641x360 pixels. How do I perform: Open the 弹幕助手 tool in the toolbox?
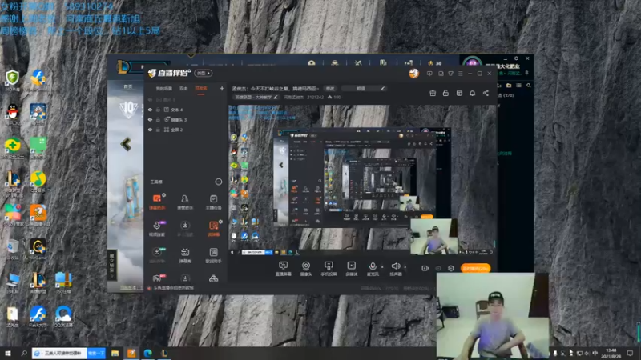tap(157, 202)
